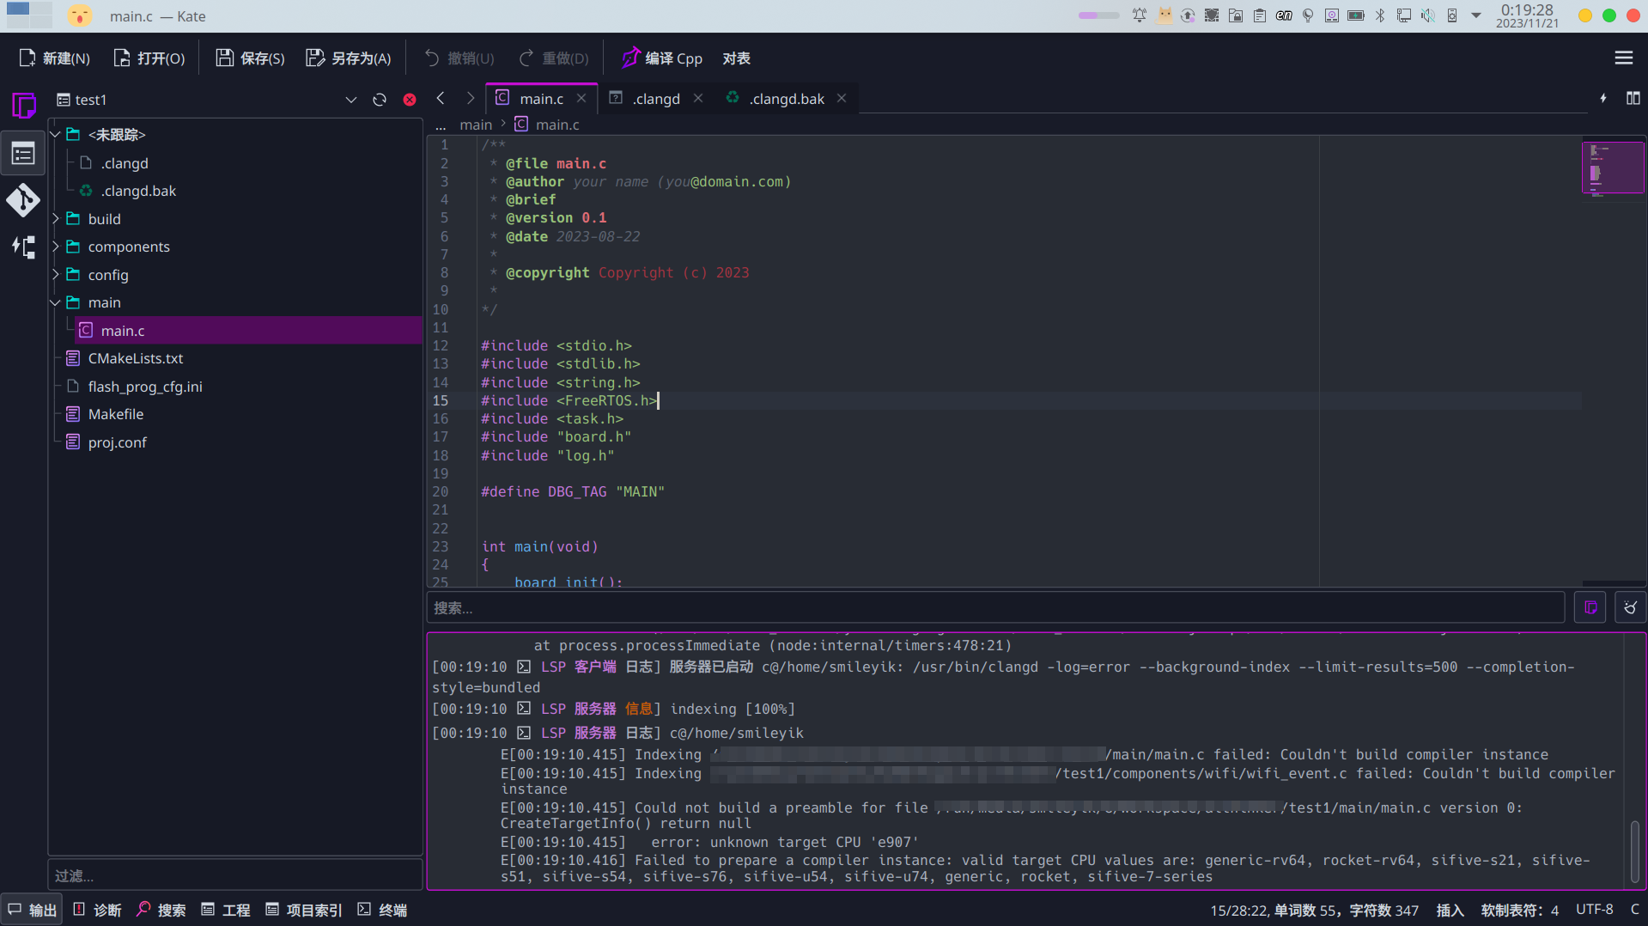
Task: Open the 软制表符: 4 indentation menu
Action: pos(1519,911)
